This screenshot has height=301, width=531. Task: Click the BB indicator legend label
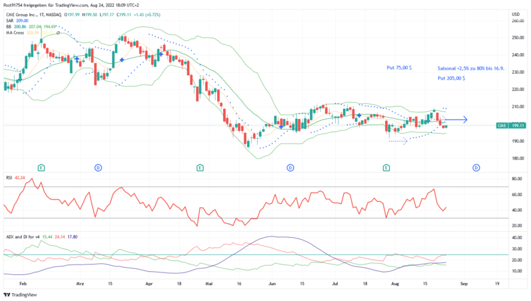9,26
